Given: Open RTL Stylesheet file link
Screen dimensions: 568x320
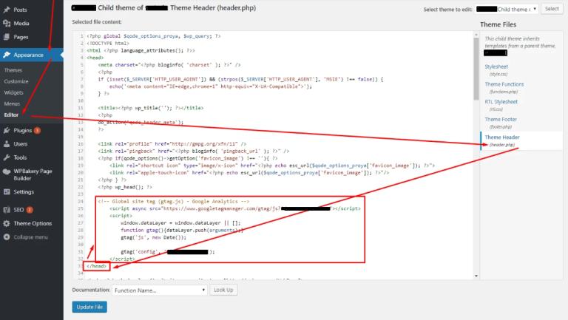Looking at the screenshot, I should tap(501, 102).
